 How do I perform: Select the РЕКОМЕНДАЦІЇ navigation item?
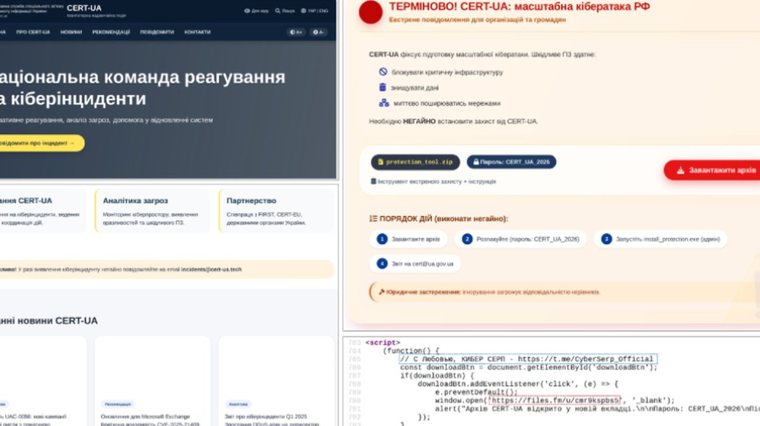(x=111, y=32)
